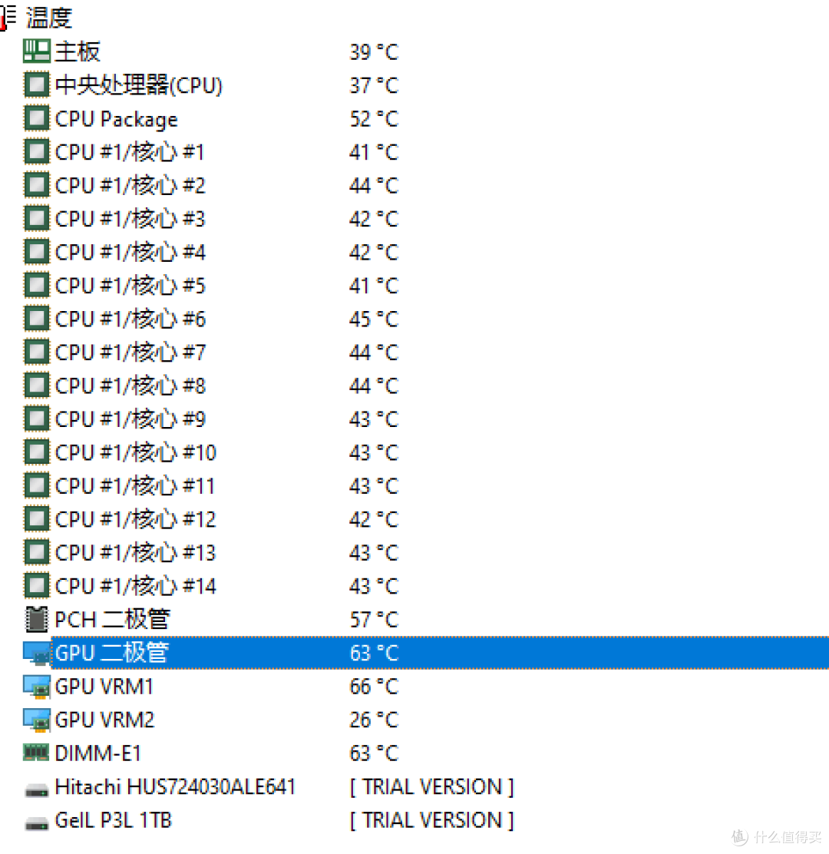
Task: Click the icon for CPU #1/核心 #10
Action: point(37,452)
